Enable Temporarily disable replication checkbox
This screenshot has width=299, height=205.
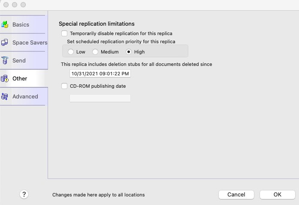point(64,33)
